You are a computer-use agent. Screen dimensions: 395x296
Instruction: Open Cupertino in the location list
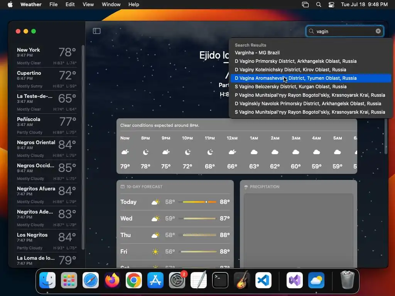point(47,79)
